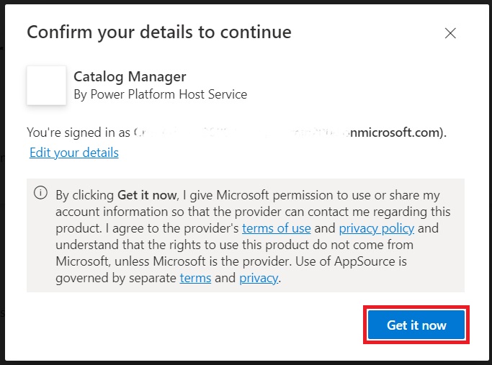Image resolution: width=492 pixels, height=365 pixels.
Task: Click the You're signed in as text
Action: coord(78,132)
